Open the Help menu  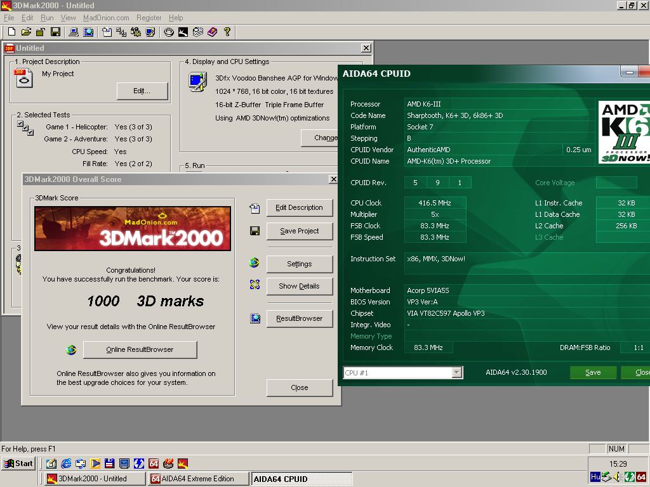176,17
